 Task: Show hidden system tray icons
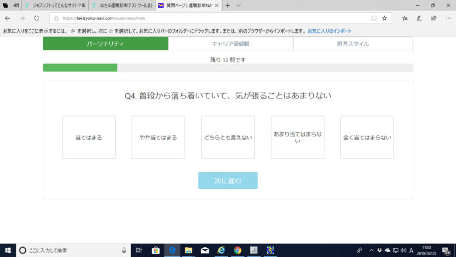pos(371,251)
